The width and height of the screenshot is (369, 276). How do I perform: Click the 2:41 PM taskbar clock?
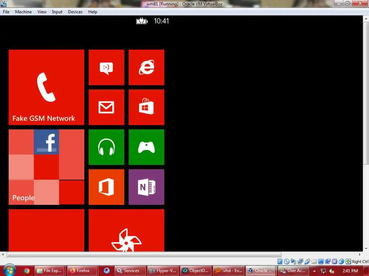coord(350,271)
